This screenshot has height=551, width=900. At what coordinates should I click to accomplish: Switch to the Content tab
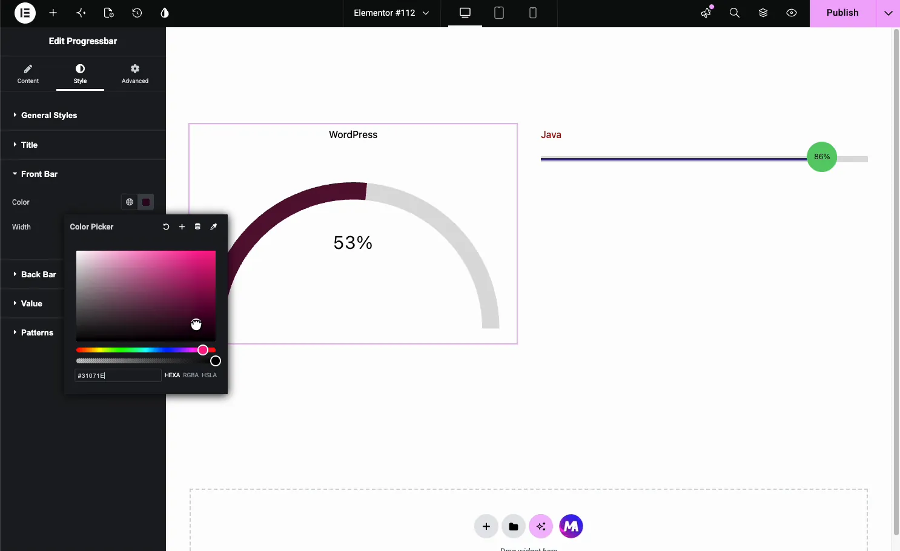pyautogui.click(x=28, y=74)
